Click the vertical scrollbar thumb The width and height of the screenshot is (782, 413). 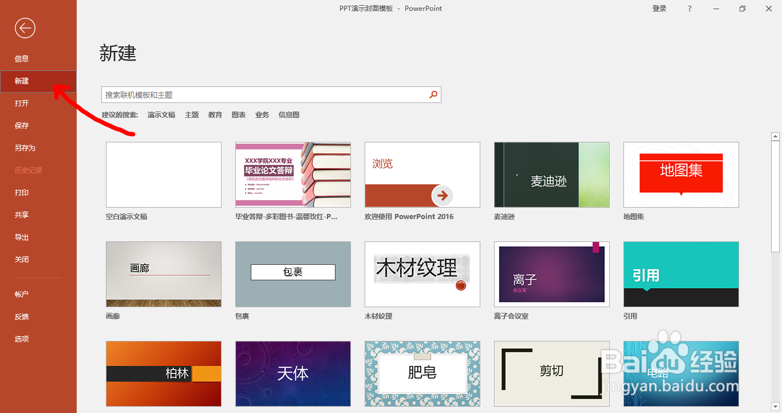776,196
